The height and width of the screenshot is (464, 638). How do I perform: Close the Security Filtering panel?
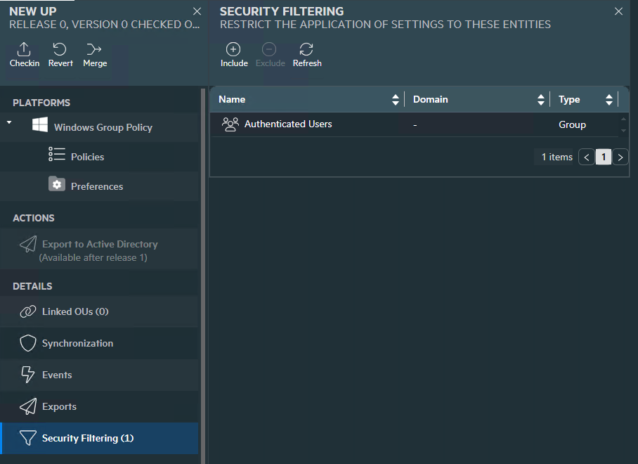(618, 11)
